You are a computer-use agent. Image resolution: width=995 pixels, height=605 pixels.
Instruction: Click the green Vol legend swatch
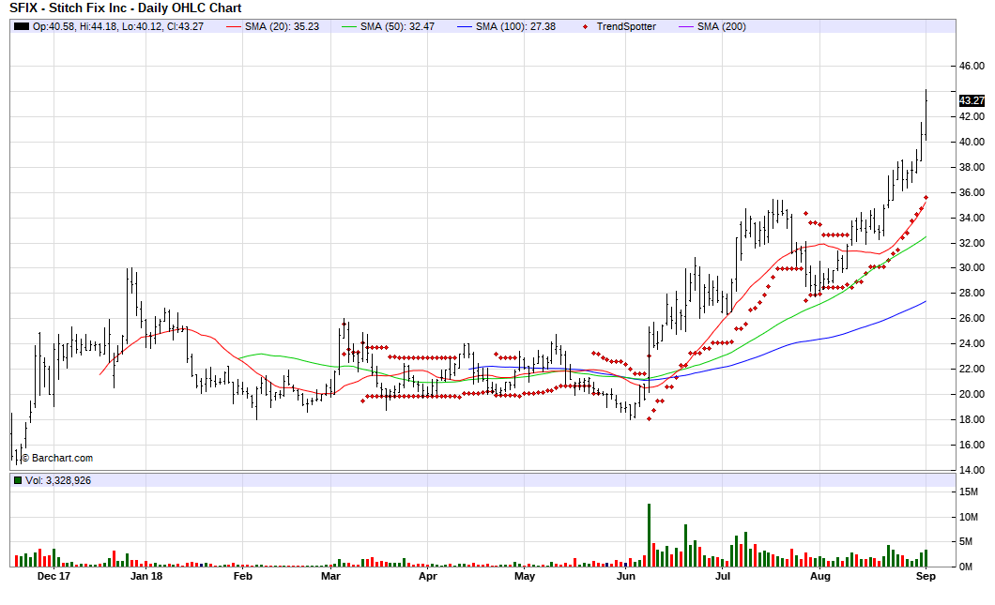coord(18,480)
